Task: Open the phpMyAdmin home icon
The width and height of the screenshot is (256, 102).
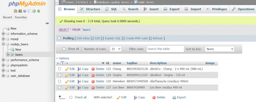Action: pos(15,11)
